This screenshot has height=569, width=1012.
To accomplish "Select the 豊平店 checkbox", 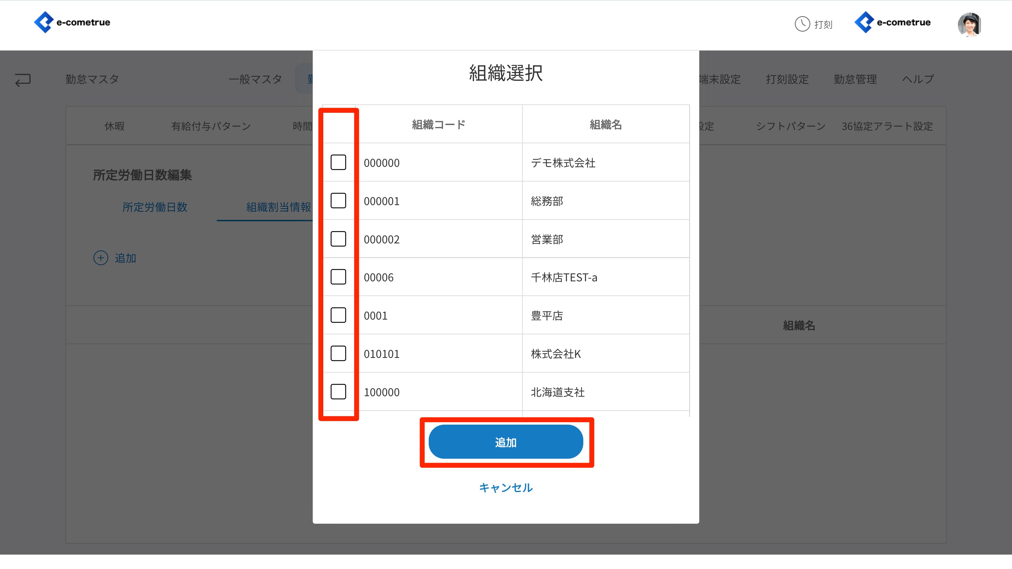I will pos(338,315).
